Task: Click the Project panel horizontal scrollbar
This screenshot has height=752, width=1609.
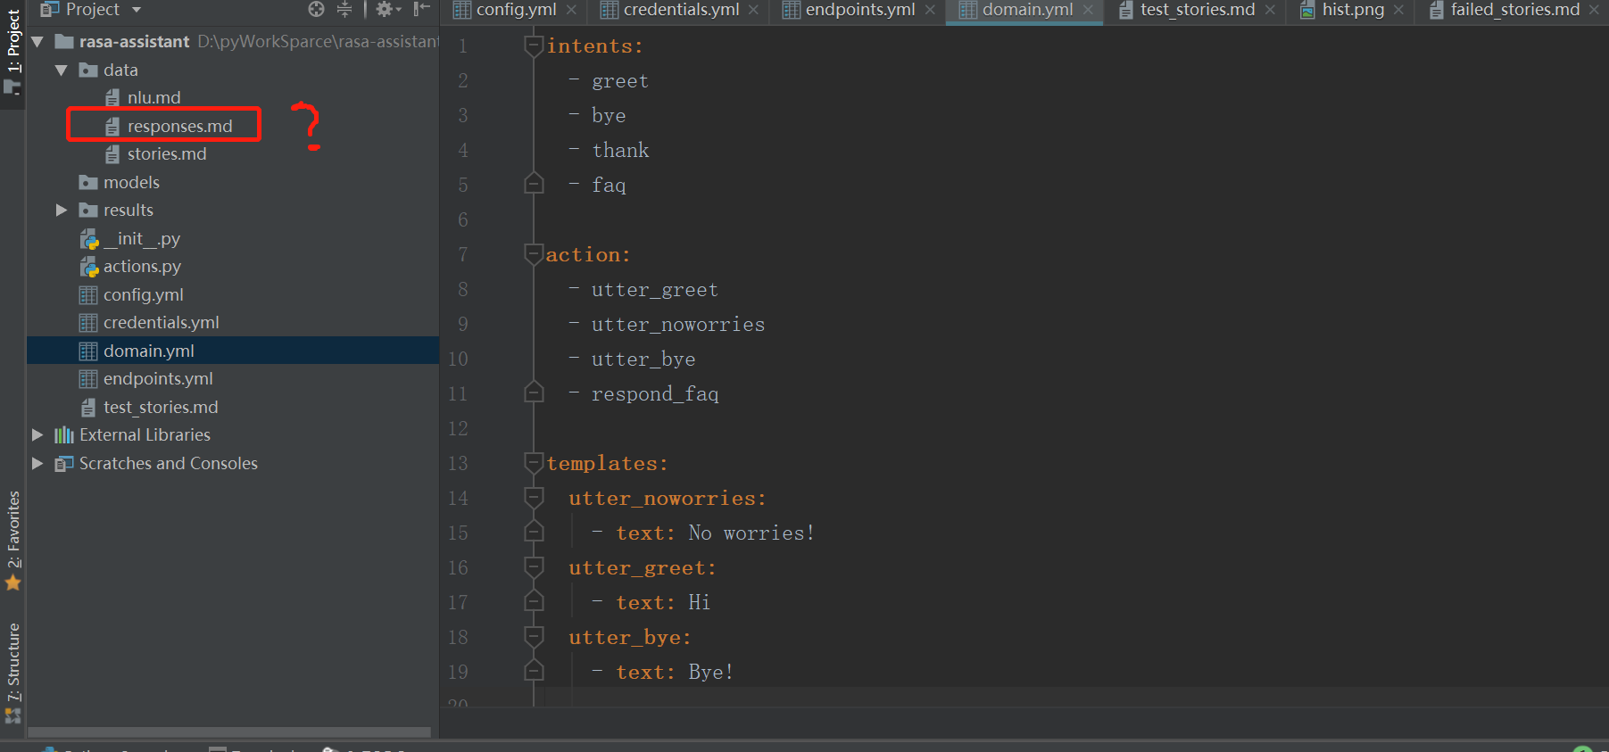Action: tap(229, 732)
